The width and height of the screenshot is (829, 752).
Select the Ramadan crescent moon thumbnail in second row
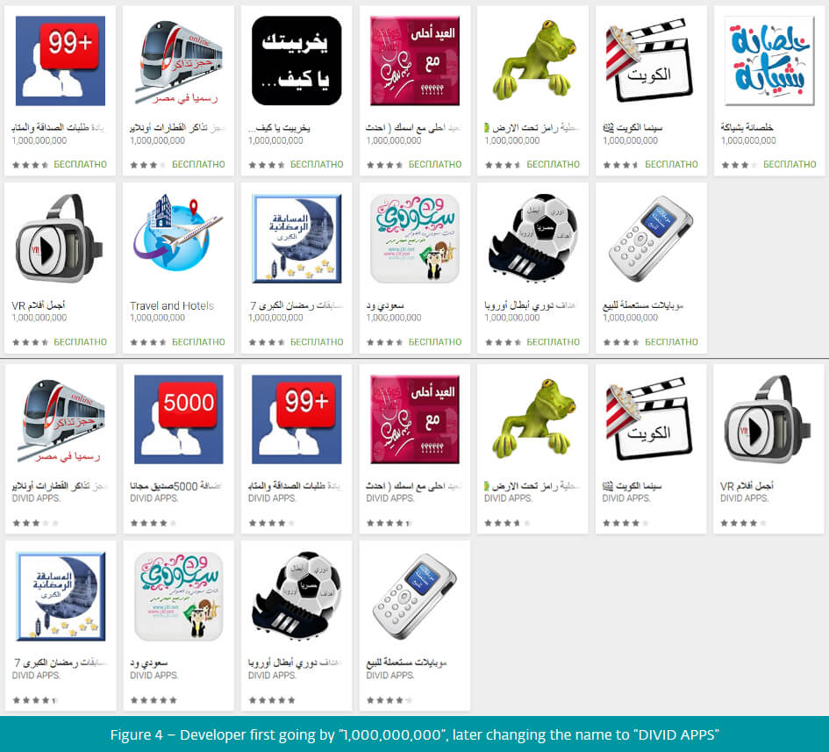point(297,238)
